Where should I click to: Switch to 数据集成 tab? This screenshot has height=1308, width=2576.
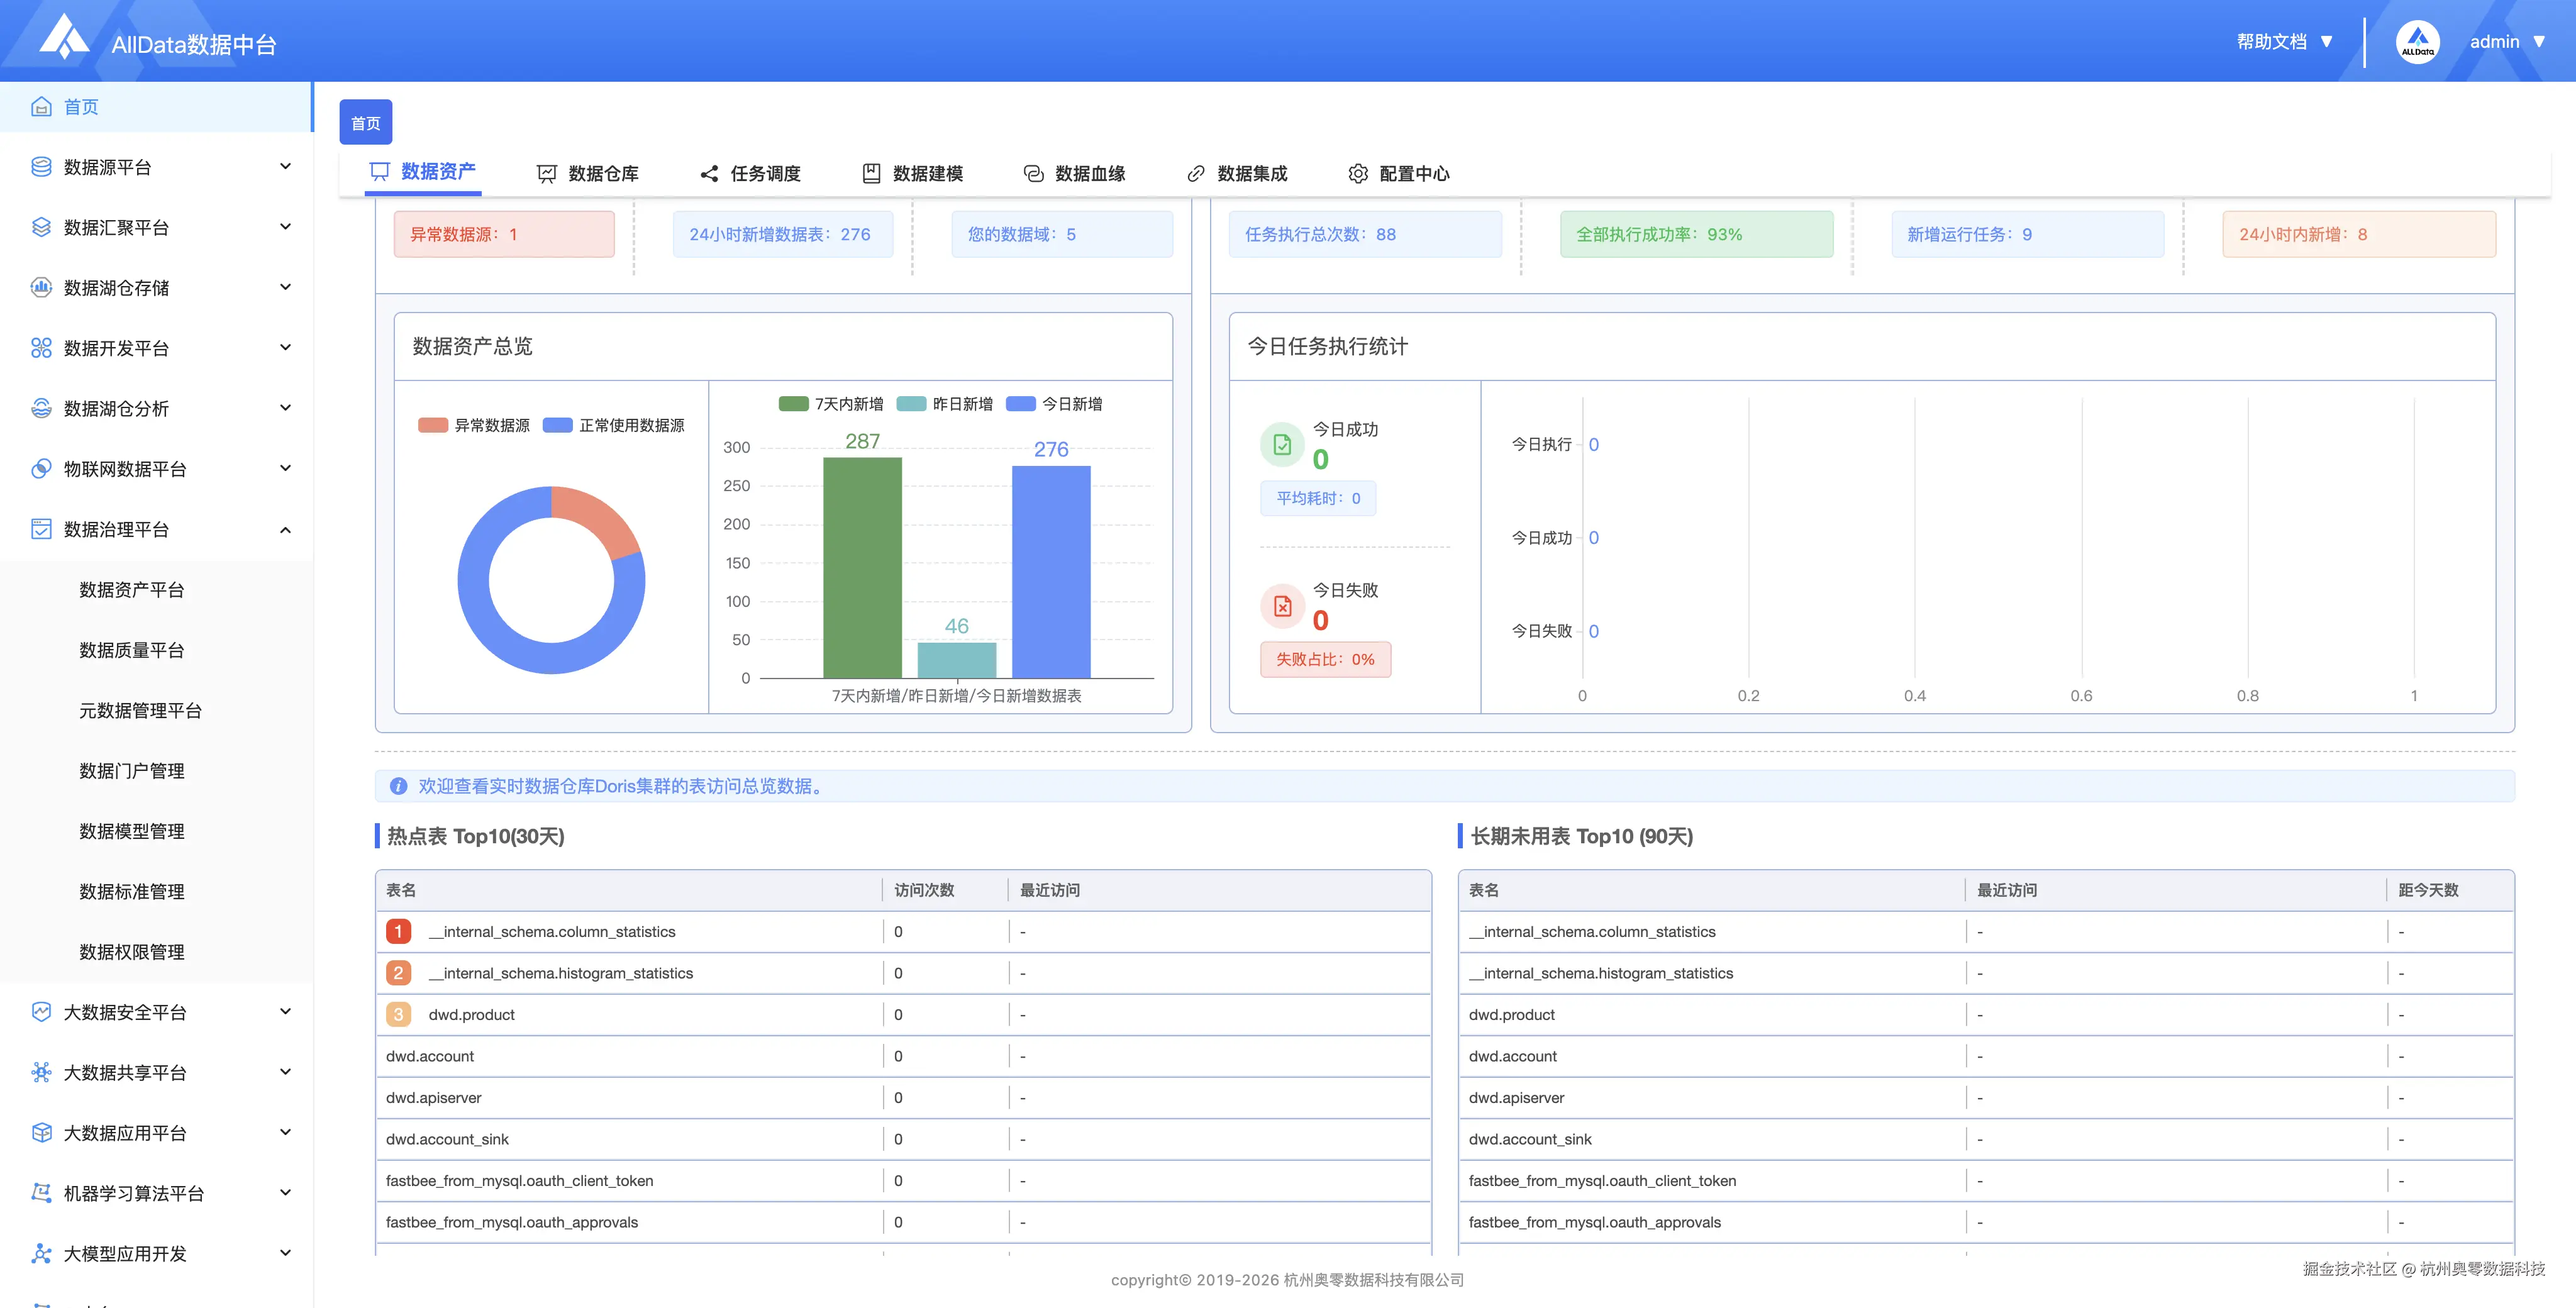[x=1237, y=174]
